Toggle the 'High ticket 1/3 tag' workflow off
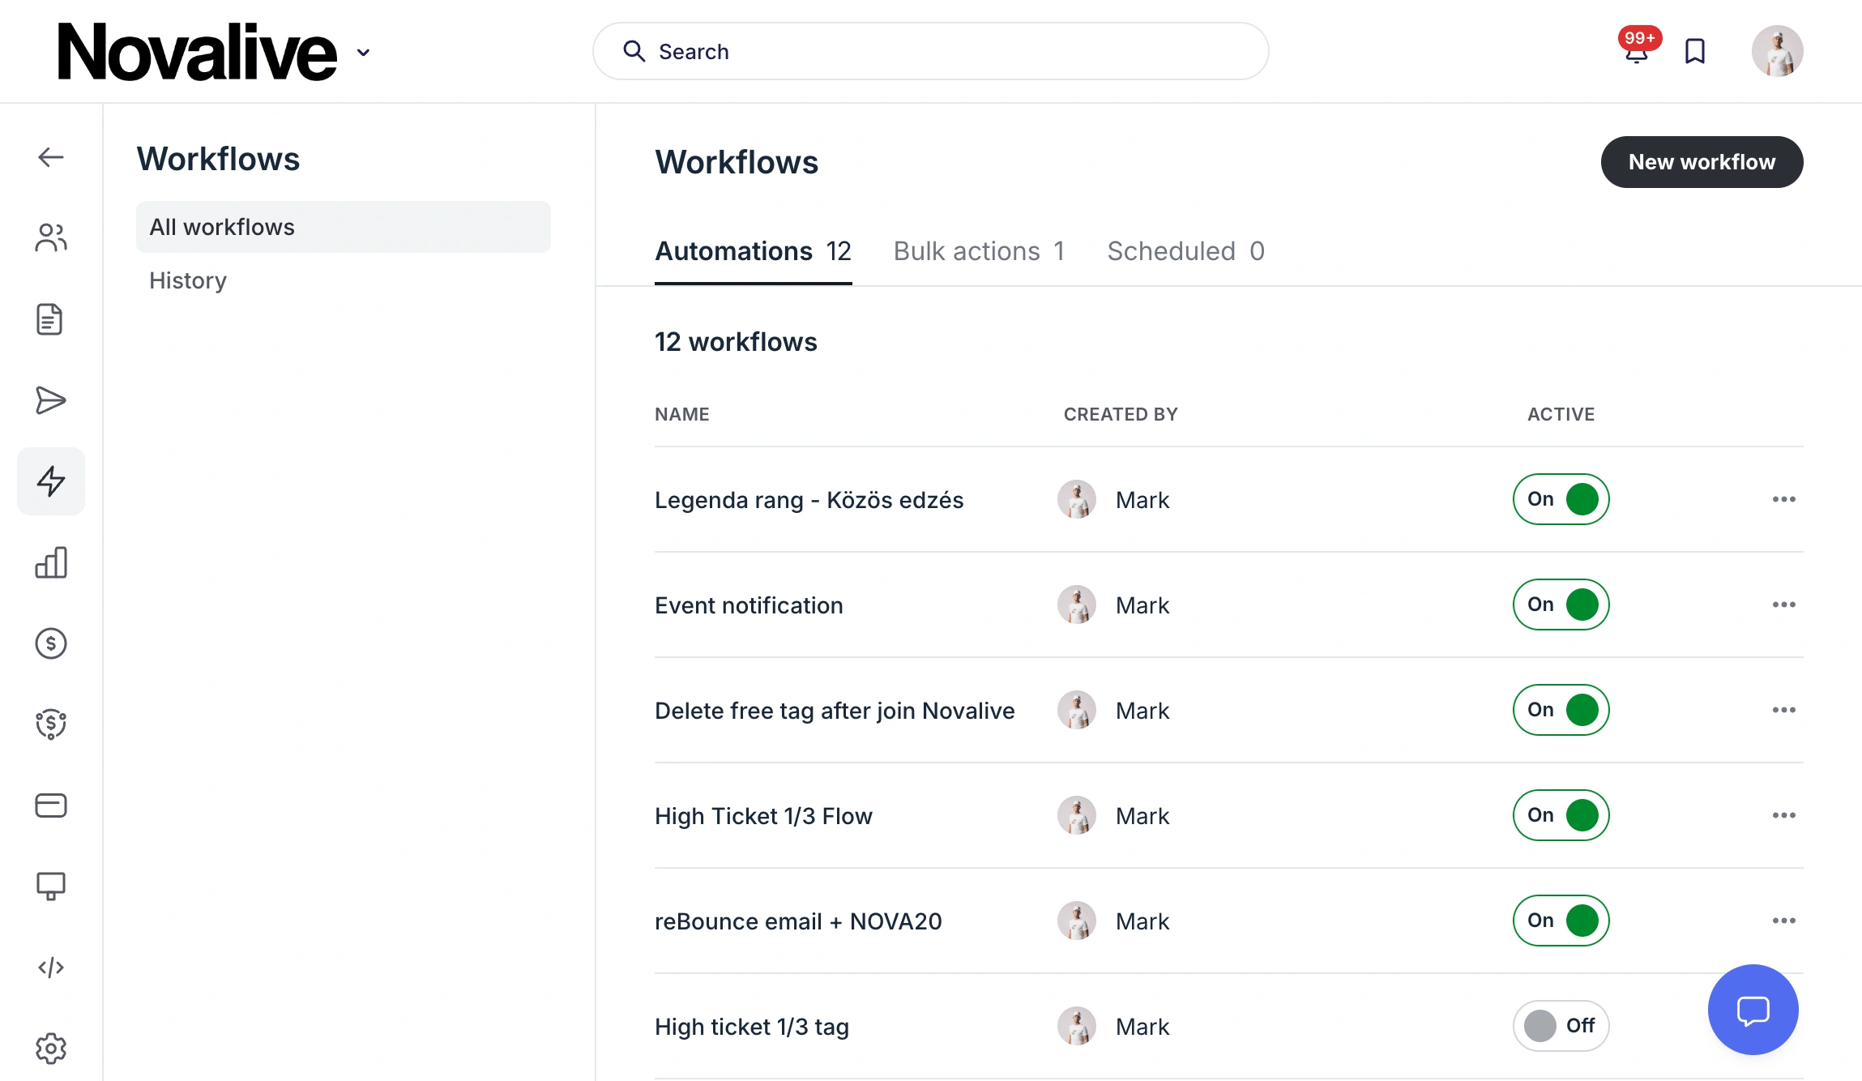This screenshot has width=1862, height=1081. 1561,1024
